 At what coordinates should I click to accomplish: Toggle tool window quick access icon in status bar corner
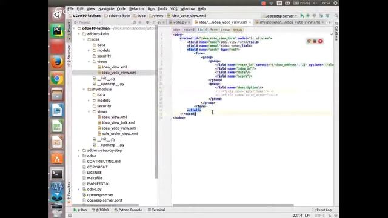click(x=70, y=216)
